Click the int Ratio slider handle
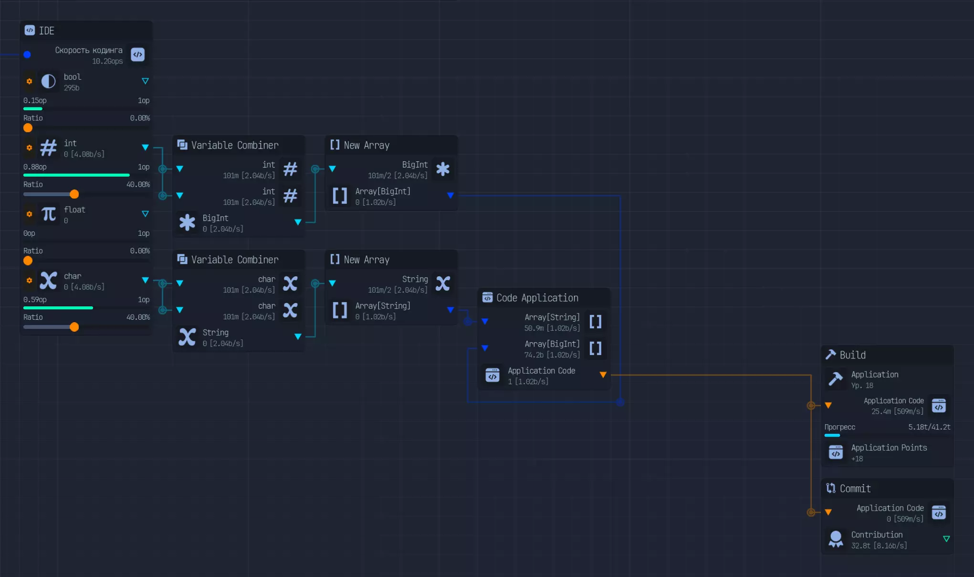The width and height of the screenshot is (974, 577). click(x=74, y=194)
